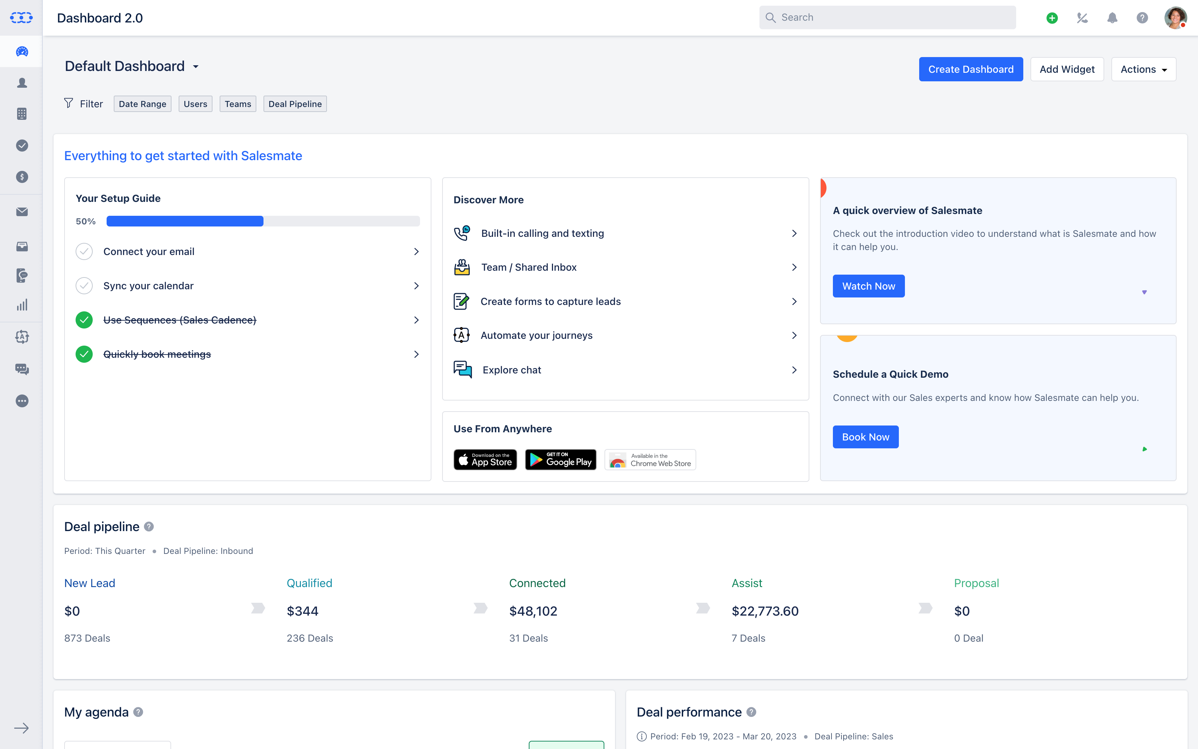Open the Actions dropdown

click(1143, 69)
